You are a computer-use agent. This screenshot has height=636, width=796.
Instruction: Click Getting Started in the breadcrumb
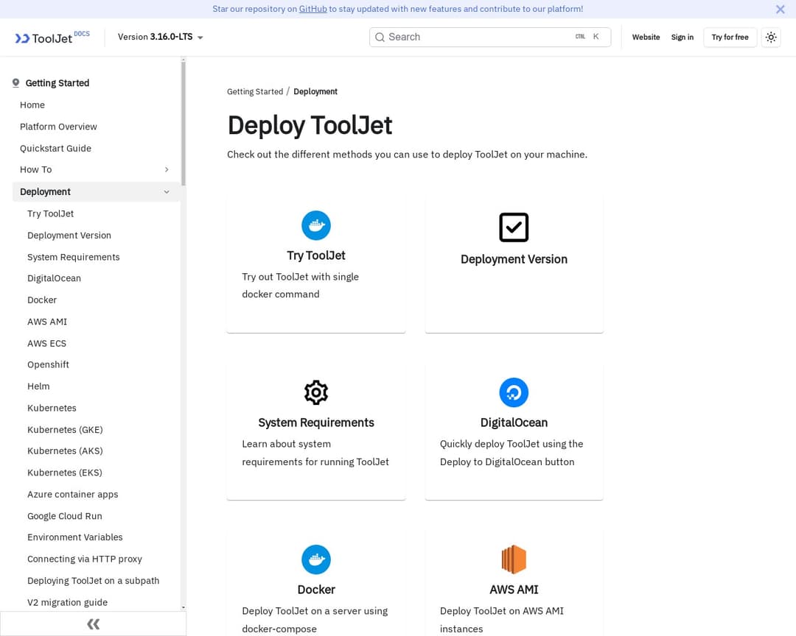tap(255, 91)
